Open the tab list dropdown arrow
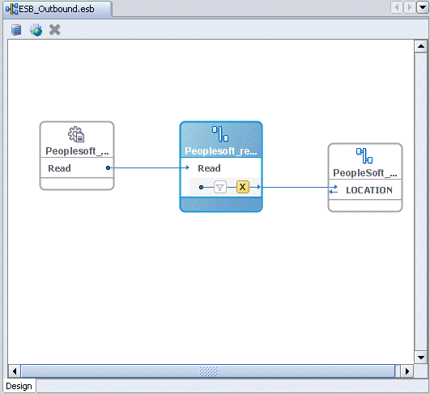 (x=423, y=7)
